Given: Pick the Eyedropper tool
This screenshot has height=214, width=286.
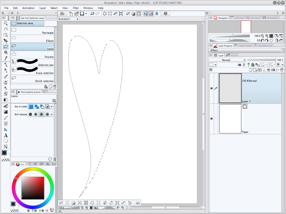Looking at the screenshot, I should [6, 58].
